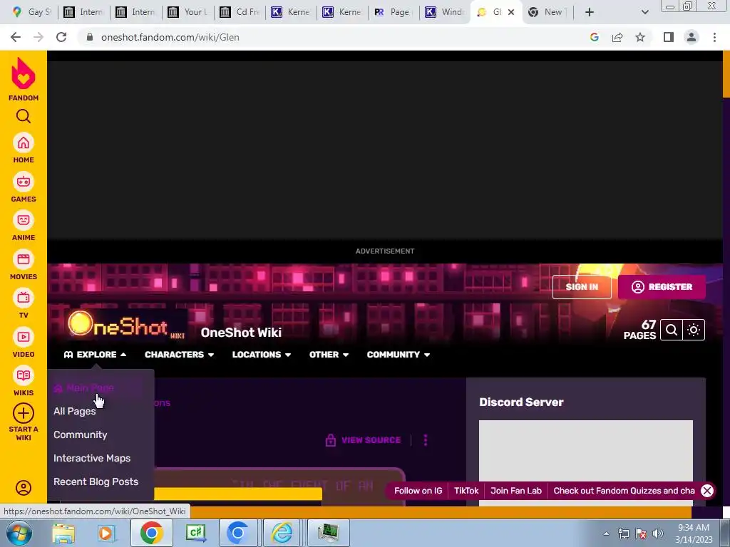
Task: Switch to the Wind browser tab
Action: 445,12
